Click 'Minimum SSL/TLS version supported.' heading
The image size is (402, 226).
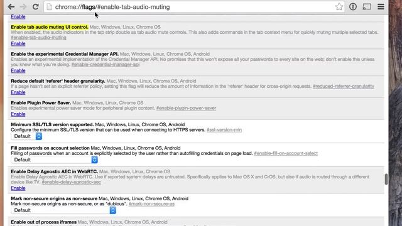point(52,124)
